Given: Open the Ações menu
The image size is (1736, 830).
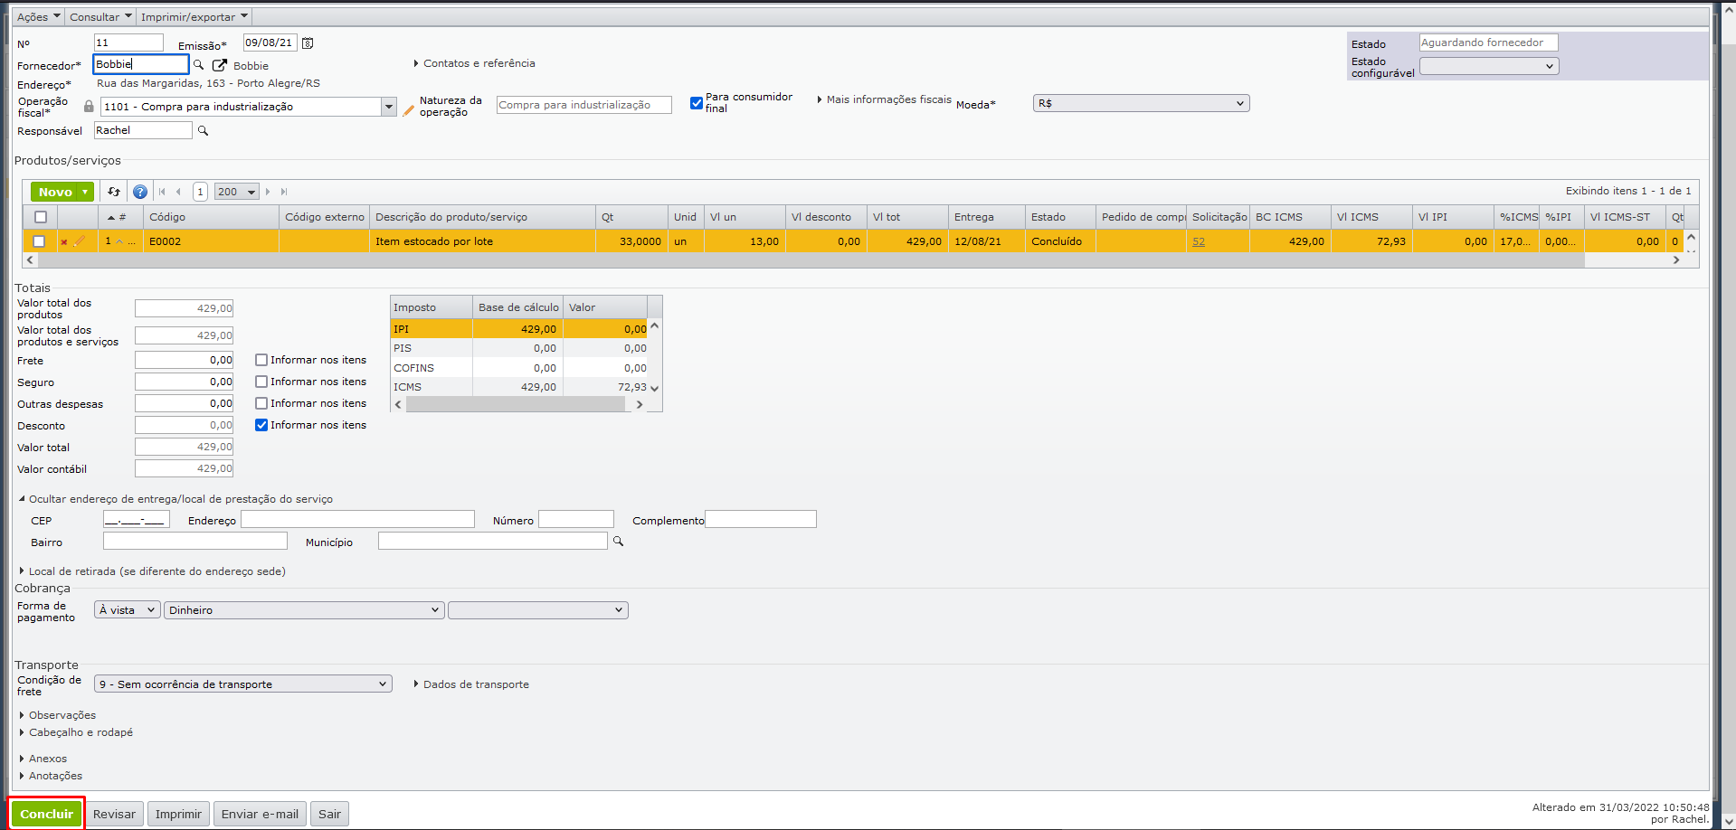Looking at the screenshot, I should tap(39, 17).
